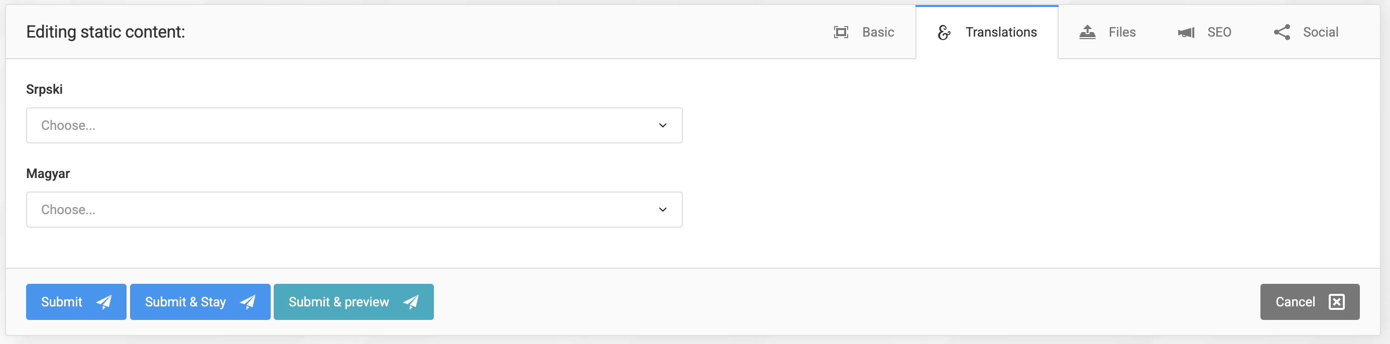This screenshot has height=344, width=1390.
Task: Expand Magyar dropdown using its chevron arrow
Action: click(663, 210)
